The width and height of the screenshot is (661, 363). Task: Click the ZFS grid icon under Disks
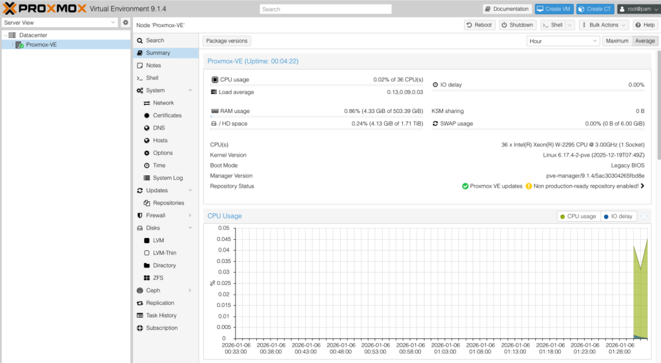click(147, 278)
